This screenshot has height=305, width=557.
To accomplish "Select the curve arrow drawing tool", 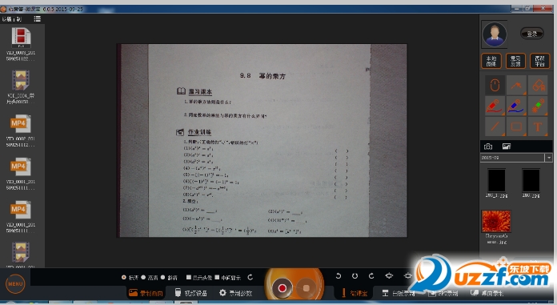I will (x=516, y=85).
